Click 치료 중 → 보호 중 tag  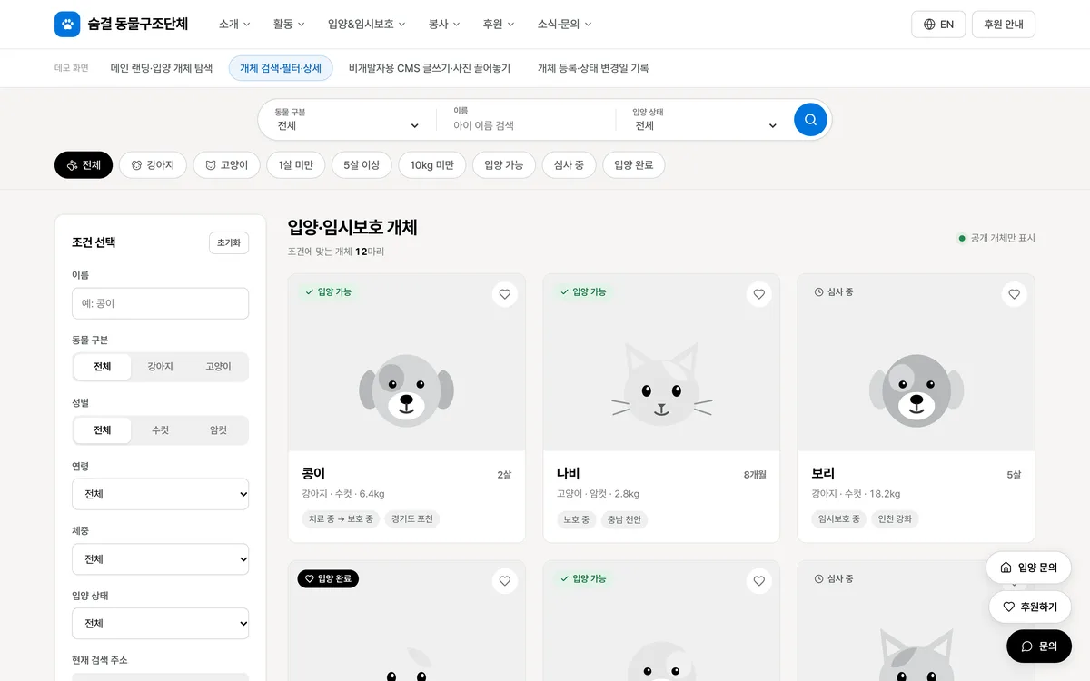point(341,519)
